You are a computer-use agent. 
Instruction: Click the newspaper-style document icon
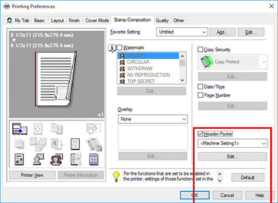[x=19, y=159]
